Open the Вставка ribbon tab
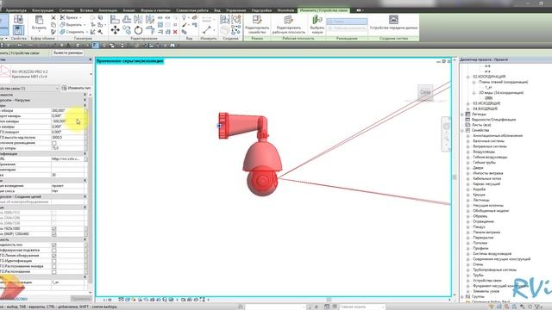 pos(86,10)
